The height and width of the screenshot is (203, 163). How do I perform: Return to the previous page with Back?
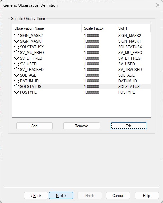click(x=36, y=196)
